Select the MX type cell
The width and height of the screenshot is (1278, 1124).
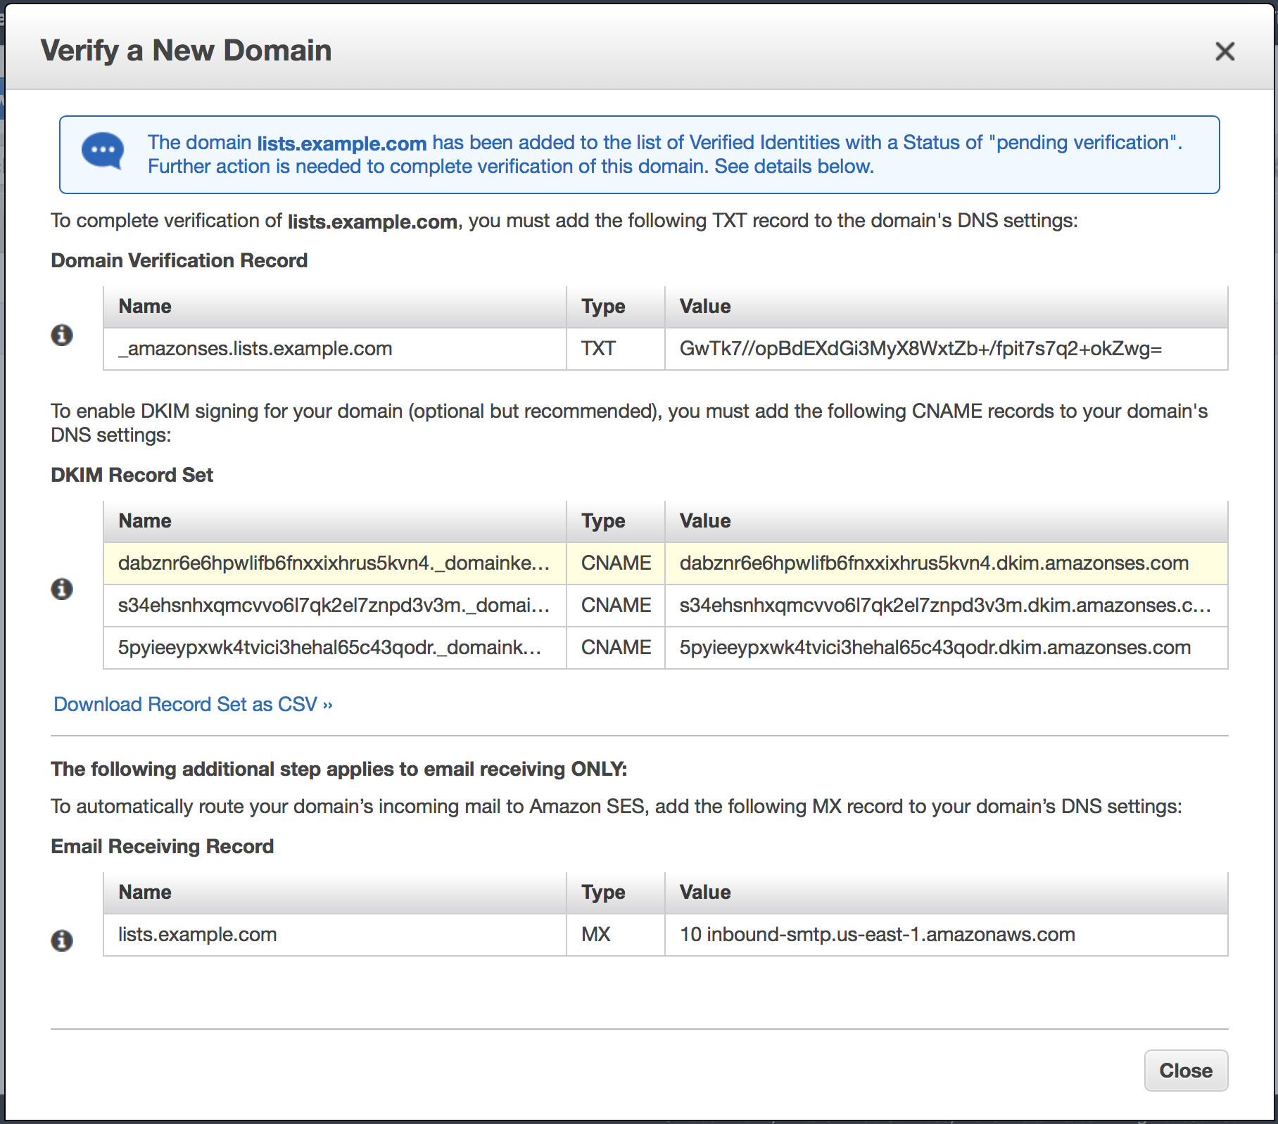tap(616, 935)
